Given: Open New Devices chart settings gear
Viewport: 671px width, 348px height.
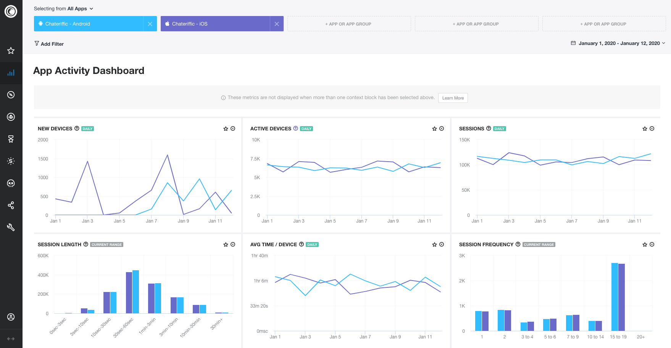Looking at the screenshot, I should 233,129.
